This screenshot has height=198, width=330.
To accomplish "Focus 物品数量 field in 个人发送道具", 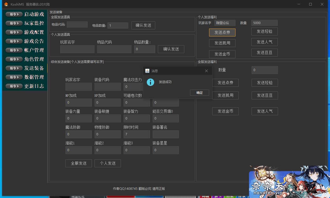I will [x=145, y=49].
